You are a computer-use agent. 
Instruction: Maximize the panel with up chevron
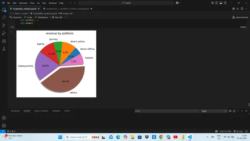pyautogui.click(x=242, y=111)
